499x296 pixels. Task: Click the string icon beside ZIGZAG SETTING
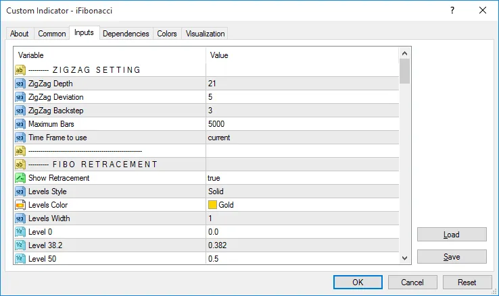tap(20, 70)
